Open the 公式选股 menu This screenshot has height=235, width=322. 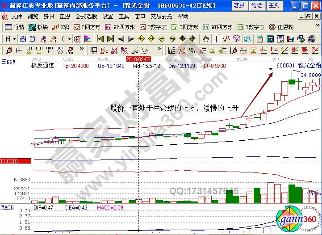tap(86, 16)
